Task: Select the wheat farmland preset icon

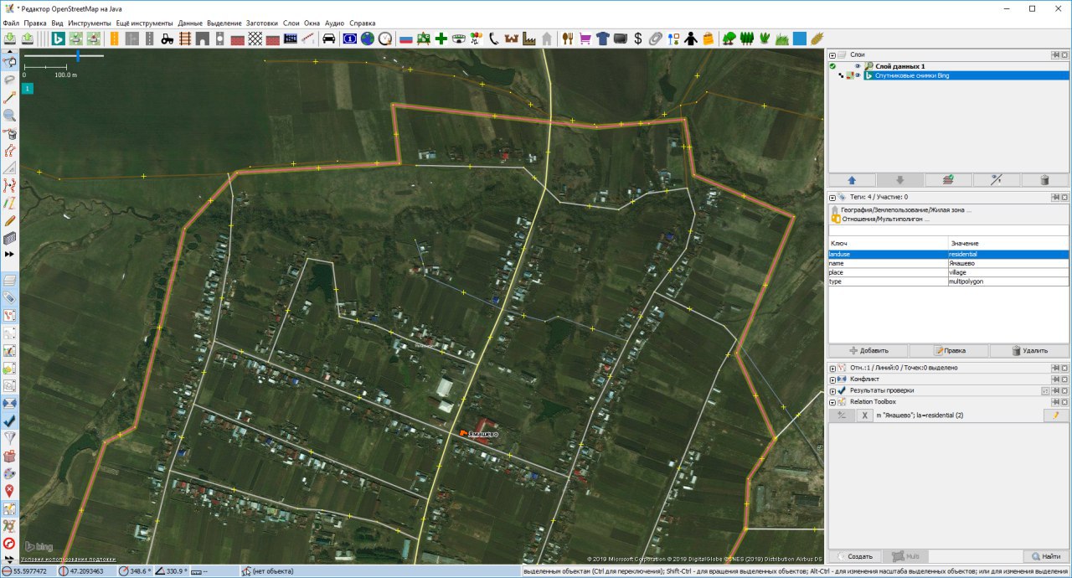Action: tap(817, 39)
